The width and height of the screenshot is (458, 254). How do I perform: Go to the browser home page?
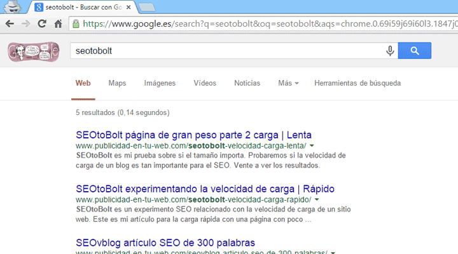(58, 24)
